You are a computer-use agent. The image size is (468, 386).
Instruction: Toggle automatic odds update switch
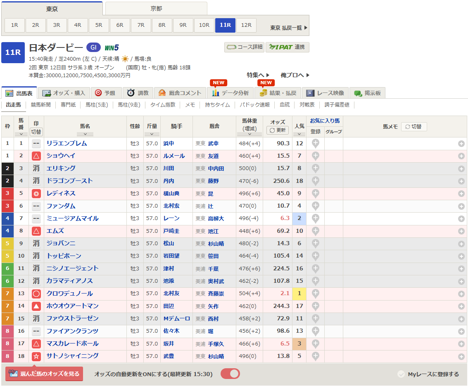[230, 374]
